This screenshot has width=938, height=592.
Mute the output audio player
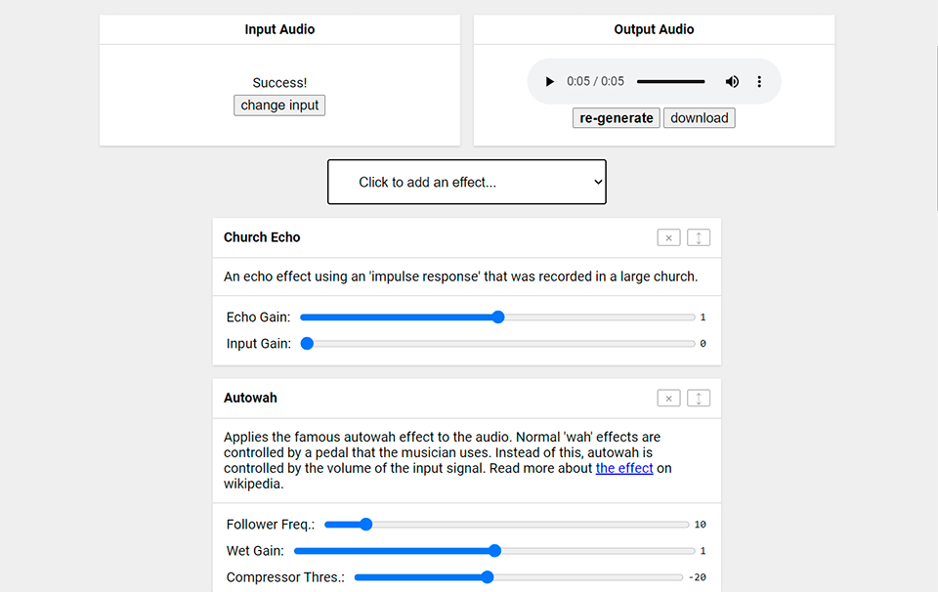[732, 82]
